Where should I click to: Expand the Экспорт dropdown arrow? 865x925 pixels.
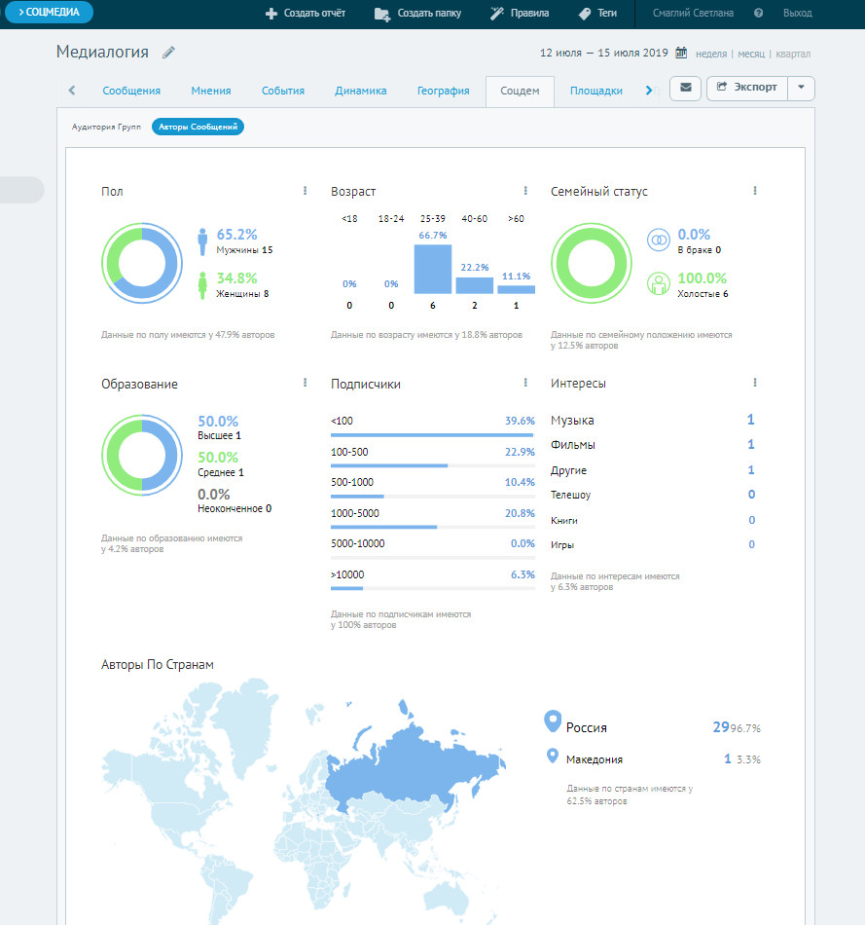tap(801, 88)
